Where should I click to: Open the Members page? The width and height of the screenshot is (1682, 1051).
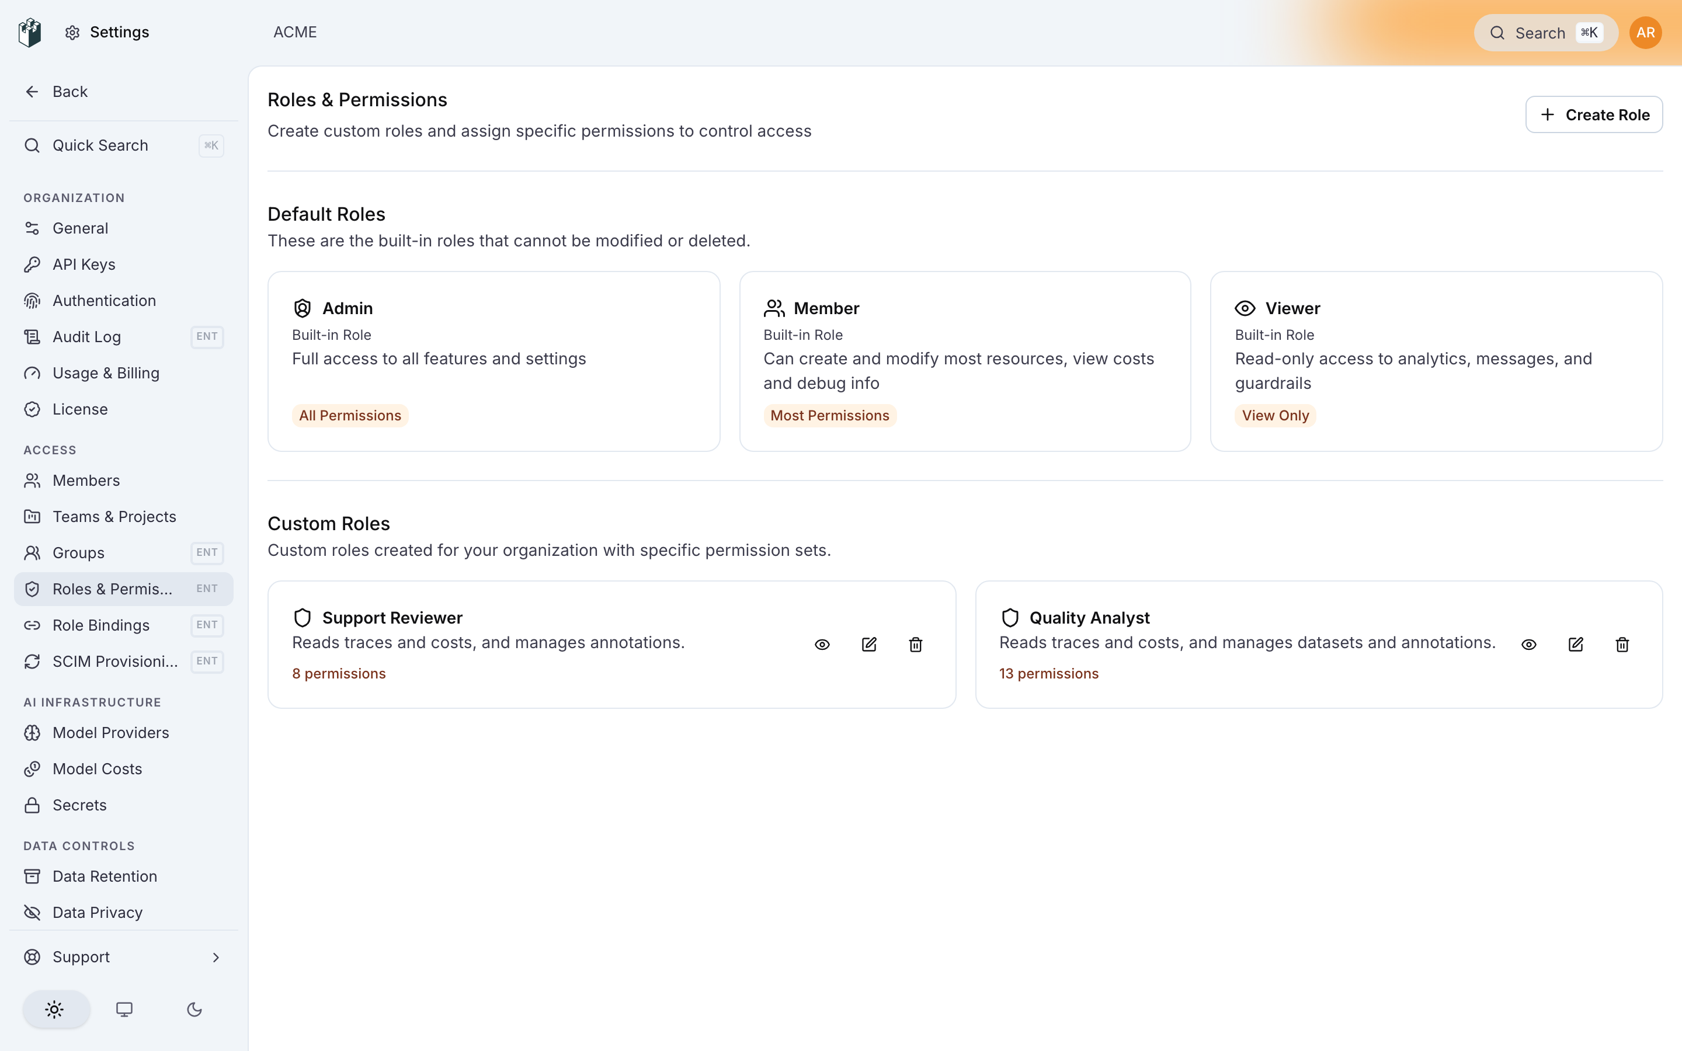point(124,481)
